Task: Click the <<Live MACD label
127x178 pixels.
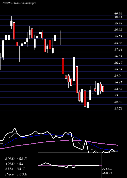Action: pyautogui.click(x=107, y=171)
